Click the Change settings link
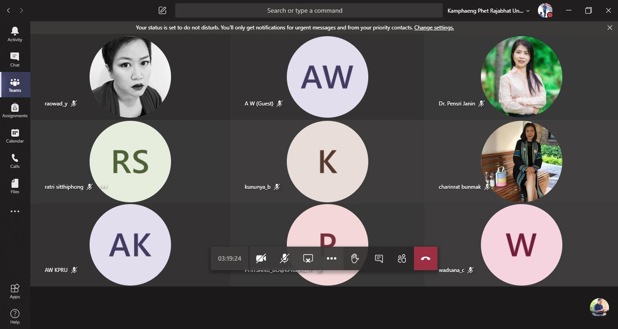 (434, 28)
